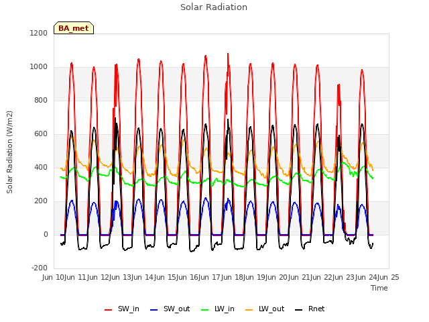Image resolution: width=429 pixels, height=322 pixels.
Task: Click the Jun 10 x-axis tick label
Action: [x=54, y=277]
